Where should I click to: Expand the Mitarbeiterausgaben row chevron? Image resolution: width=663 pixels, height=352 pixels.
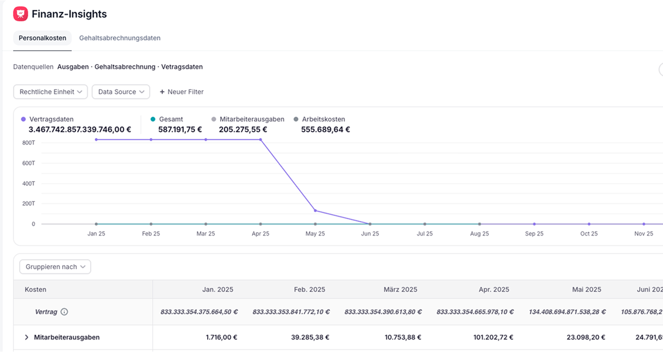(26, 338)
